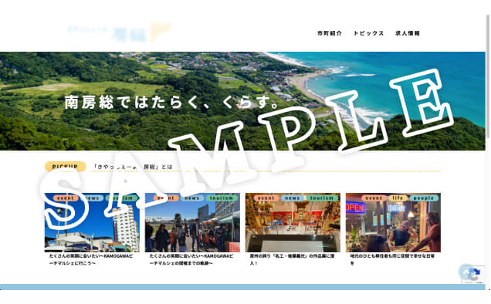Viewport: 491px width, 304px height.
Task: Open the トピックス menu item
Action: 368,33
